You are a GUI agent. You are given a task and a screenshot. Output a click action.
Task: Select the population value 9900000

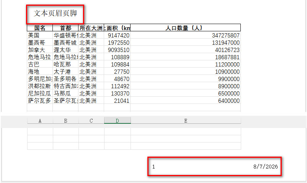(x=185, y=79)
